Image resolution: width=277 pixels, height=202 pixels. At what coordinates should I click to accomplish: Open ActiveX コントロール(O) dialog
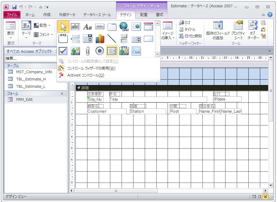[86, 75]
